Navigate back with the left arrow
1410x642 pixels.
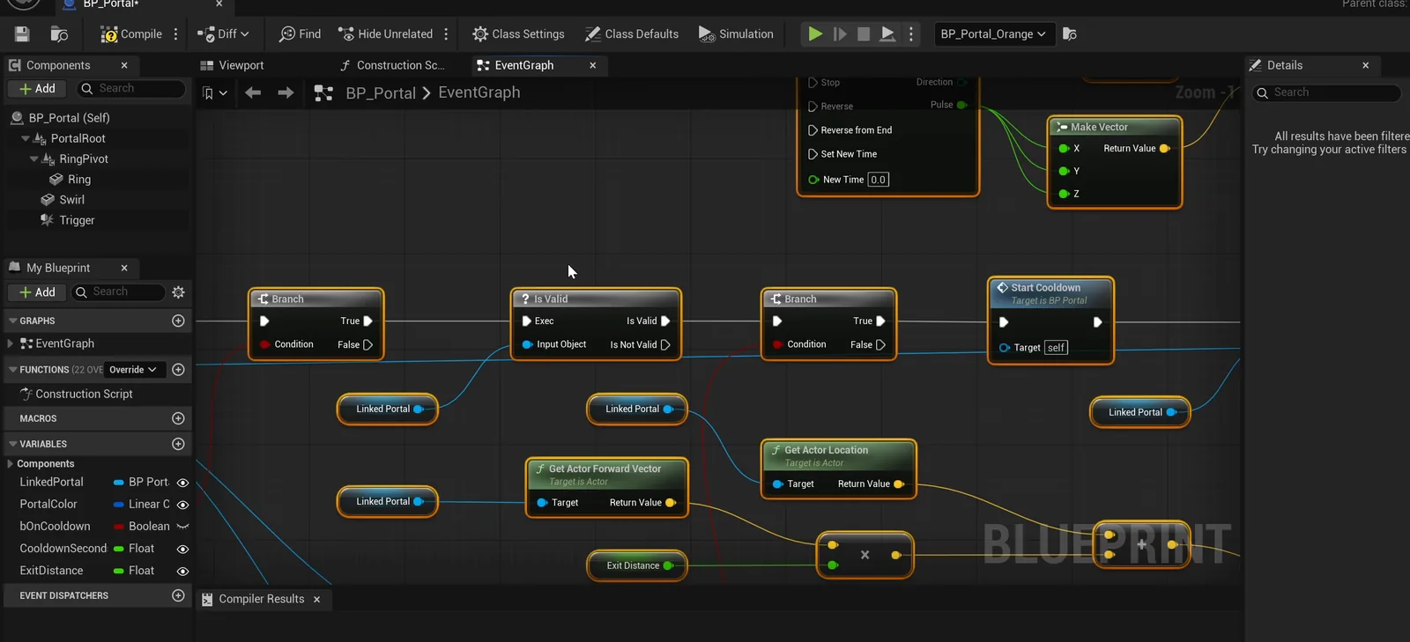coord(253,92)
